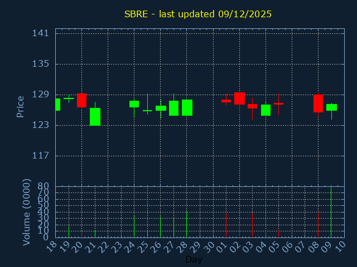Click the green volume bar for day 19
The width and height of the screenshot is (357, 267).
(x=69, y=231)
